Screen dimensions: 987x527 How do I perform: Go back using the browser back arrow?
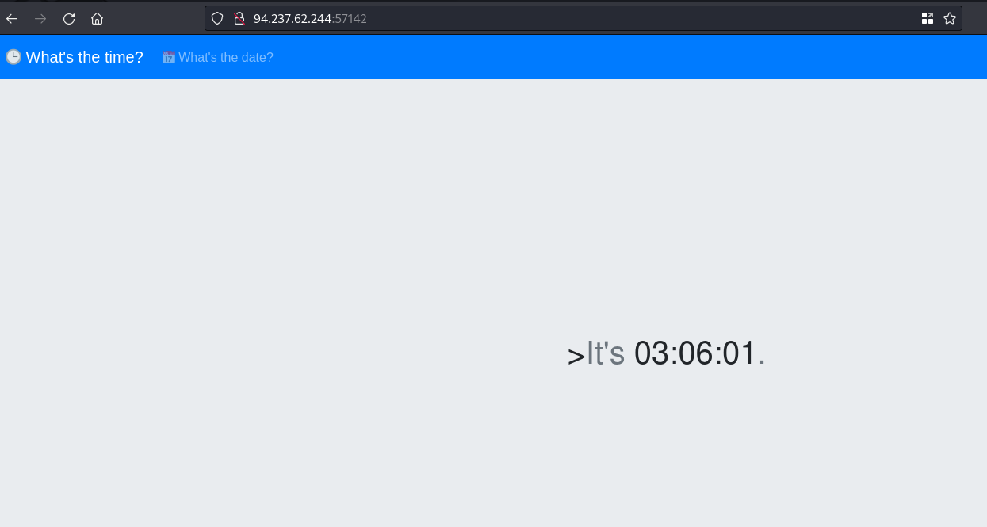[12, 18]
